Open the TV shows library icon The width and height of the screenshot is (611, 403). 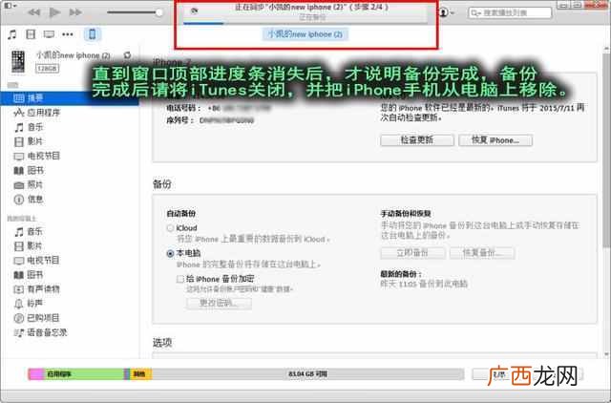tap(49, 34)
